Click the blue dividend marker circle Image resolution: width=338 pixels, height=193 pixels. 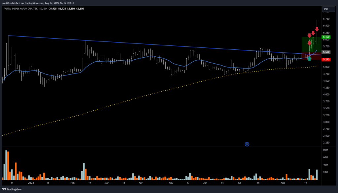click(247, 144)
